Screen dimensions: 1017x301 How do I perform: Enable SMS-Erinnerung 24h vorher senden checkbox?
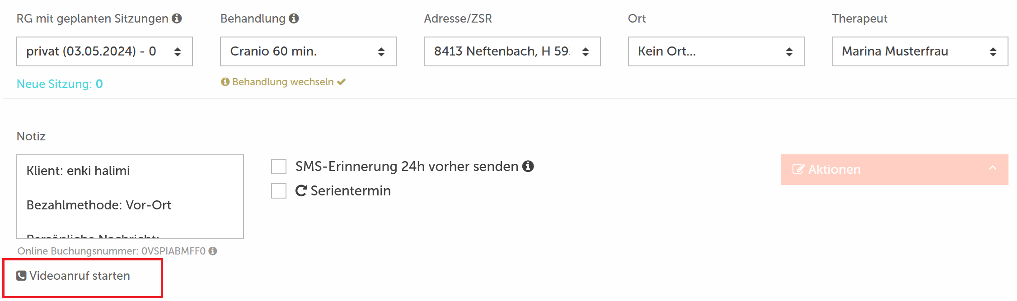point(279,167)
